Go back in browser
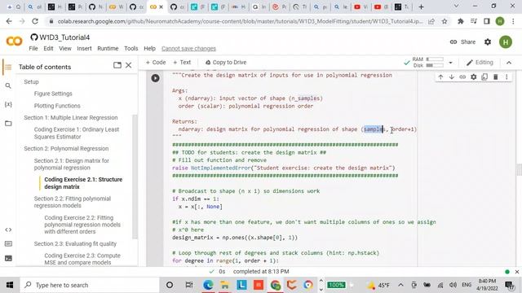 [x=9, y=21]
